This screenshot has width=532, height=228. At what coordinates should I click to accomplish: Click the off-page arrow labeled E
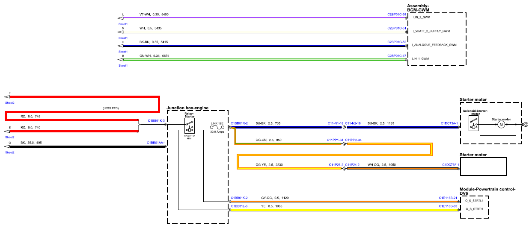pos(7,132)
